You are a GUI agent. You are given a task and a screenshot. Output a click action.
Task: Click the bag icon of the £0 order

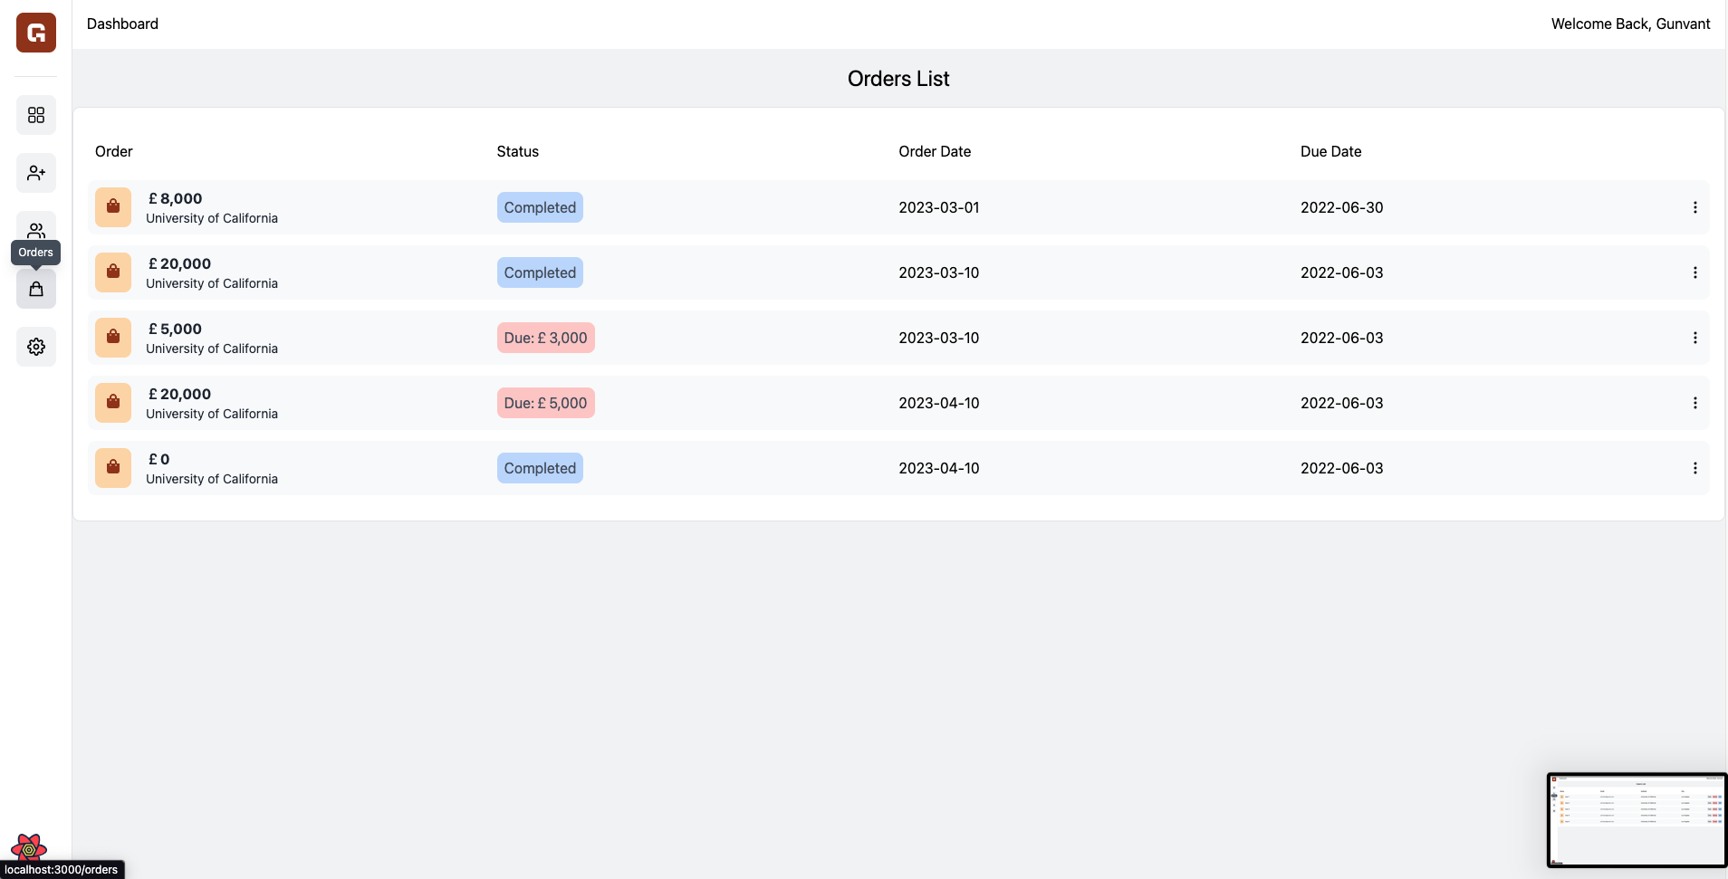point(113,468)
